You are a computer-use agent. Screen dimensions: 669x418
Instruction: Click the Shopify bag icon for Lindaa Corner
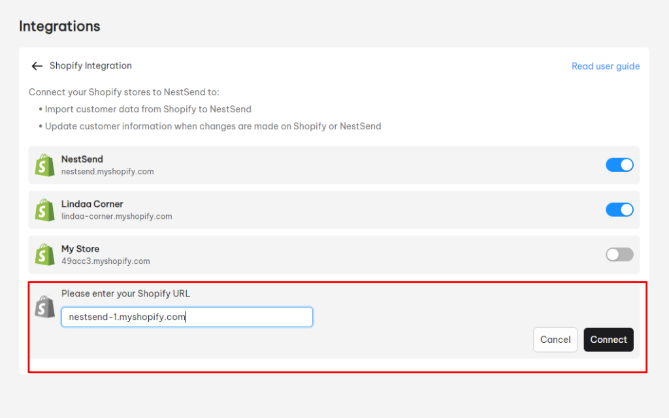click(x=45, y=210)
